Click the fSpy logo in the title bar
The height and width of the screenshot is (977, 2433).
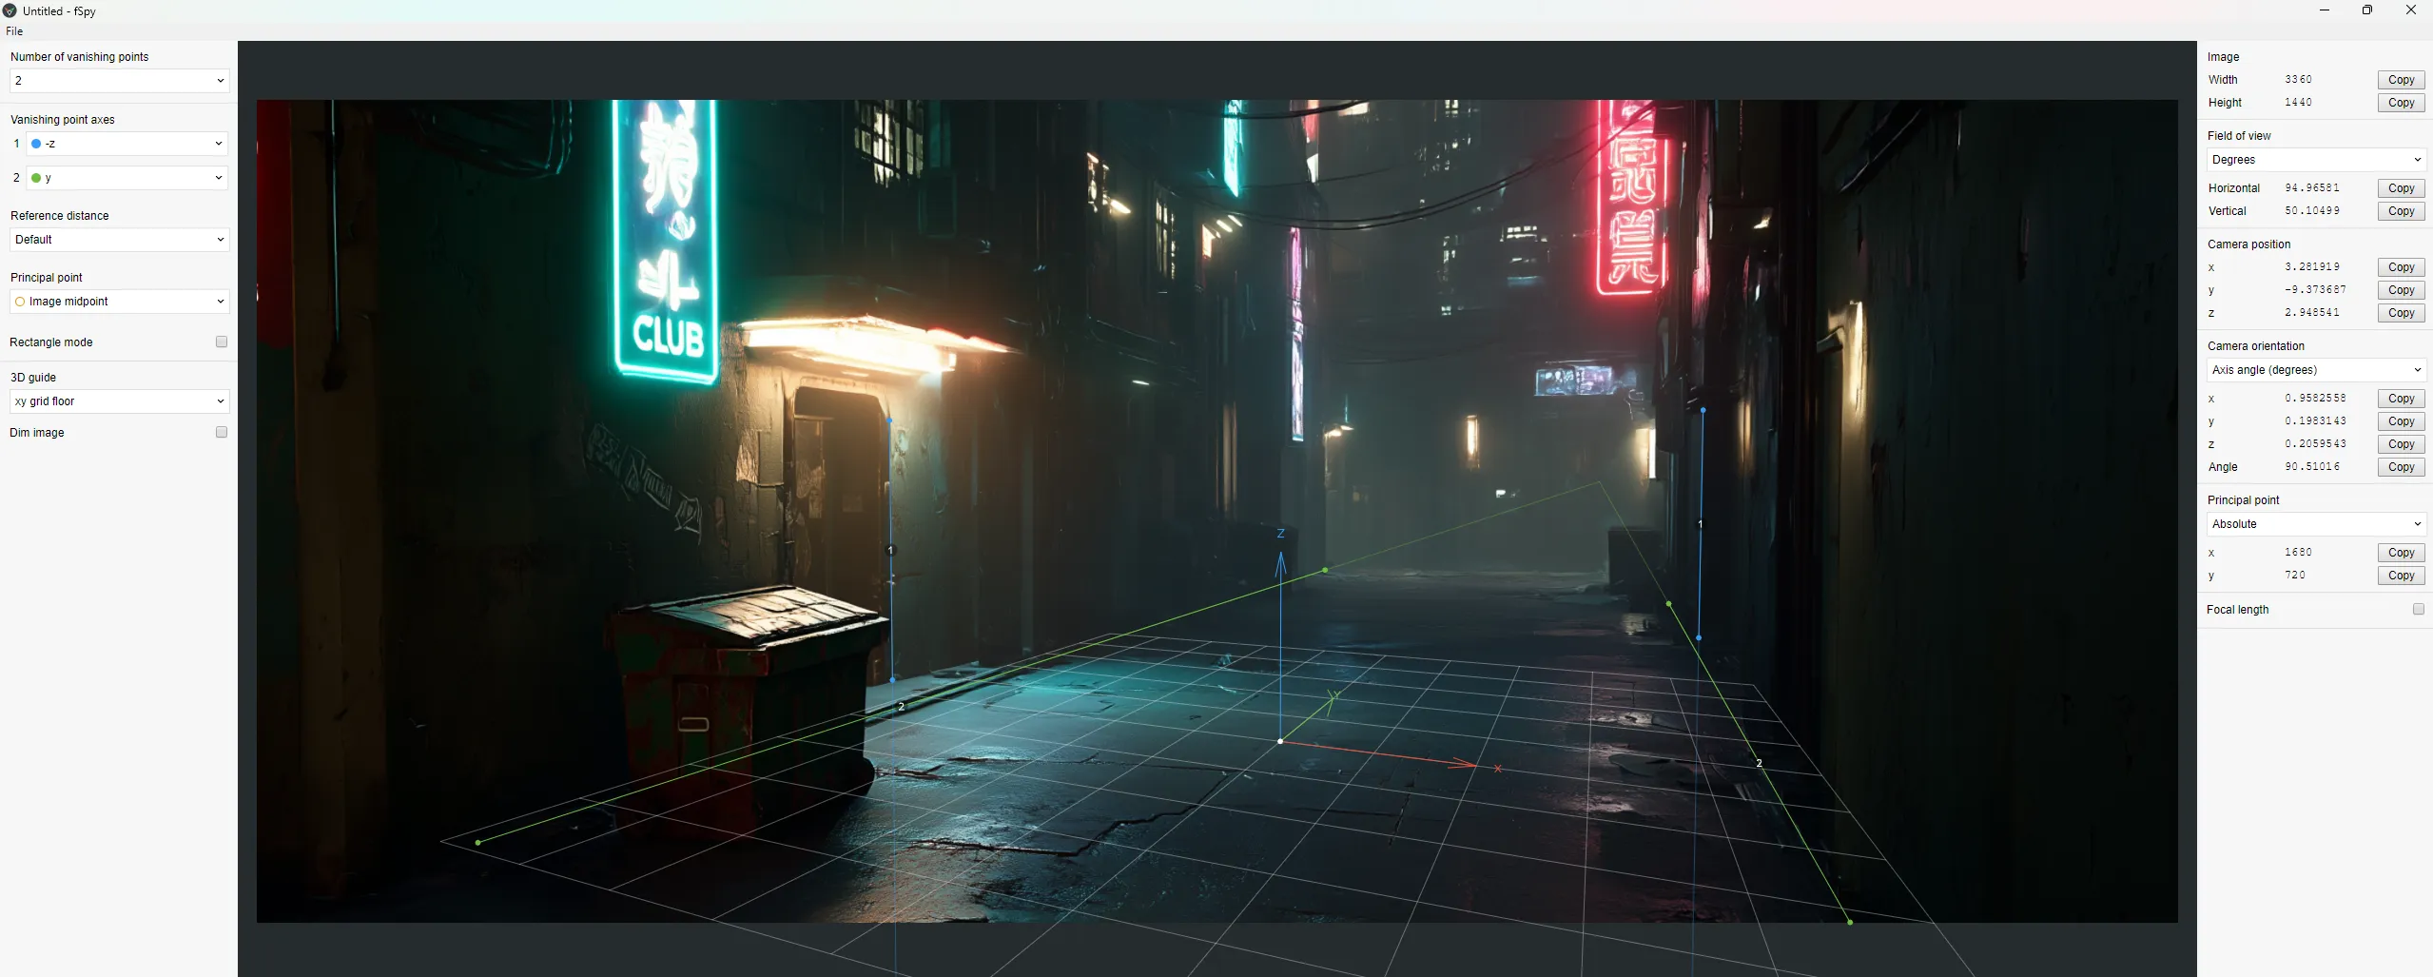coord(10,10)
